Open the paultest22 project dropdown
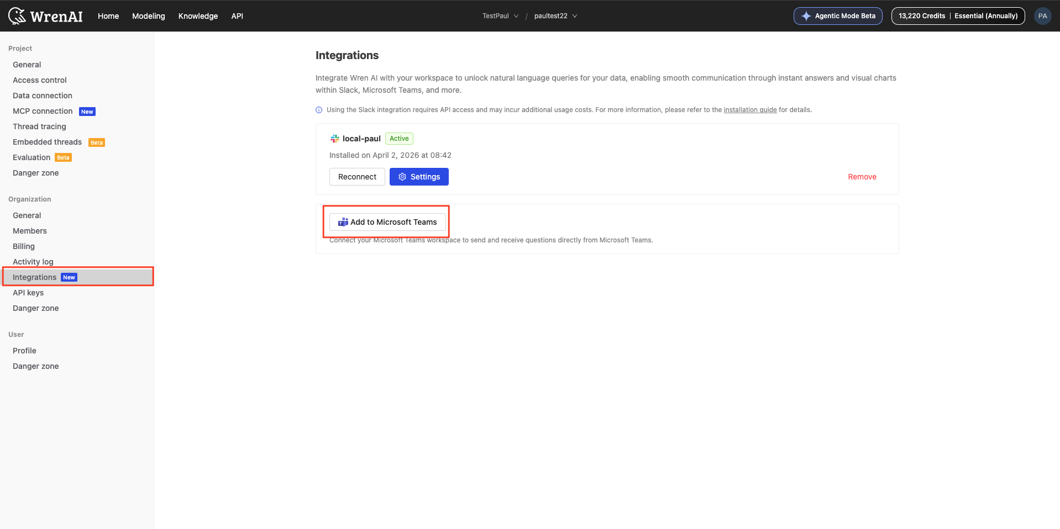 [555, 16]
